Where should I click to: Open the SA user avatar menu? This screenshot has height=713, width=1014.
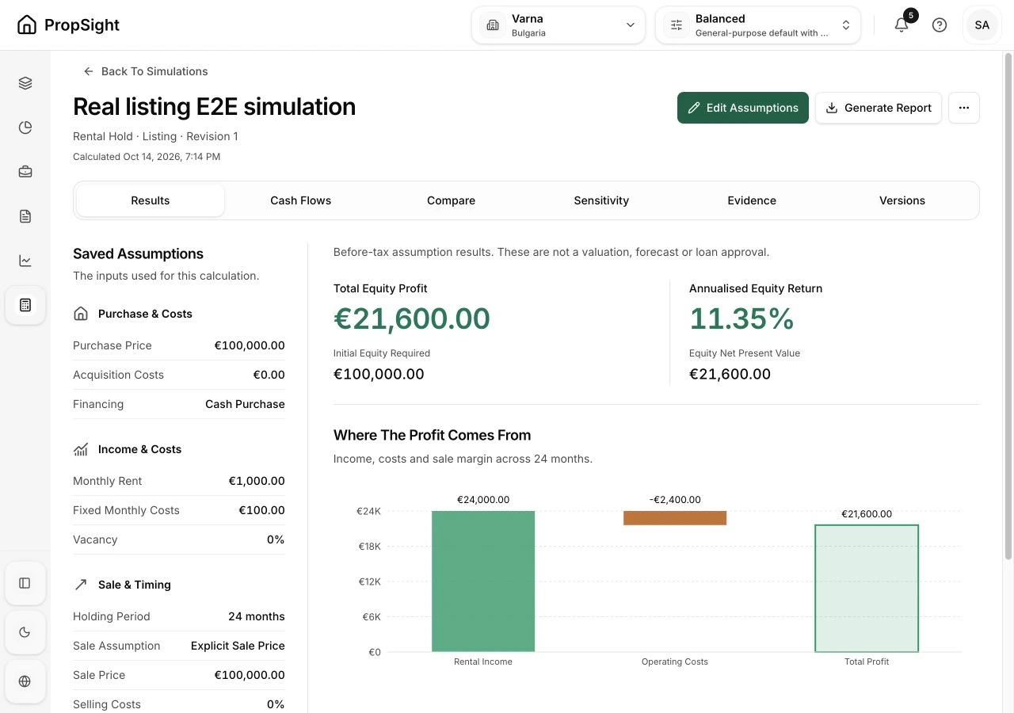[982, 25]
